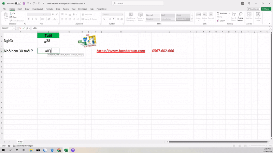The width and height of the screenshot is (273, 153).
Task: Open the File menu tab
Action: pos(4,9)
